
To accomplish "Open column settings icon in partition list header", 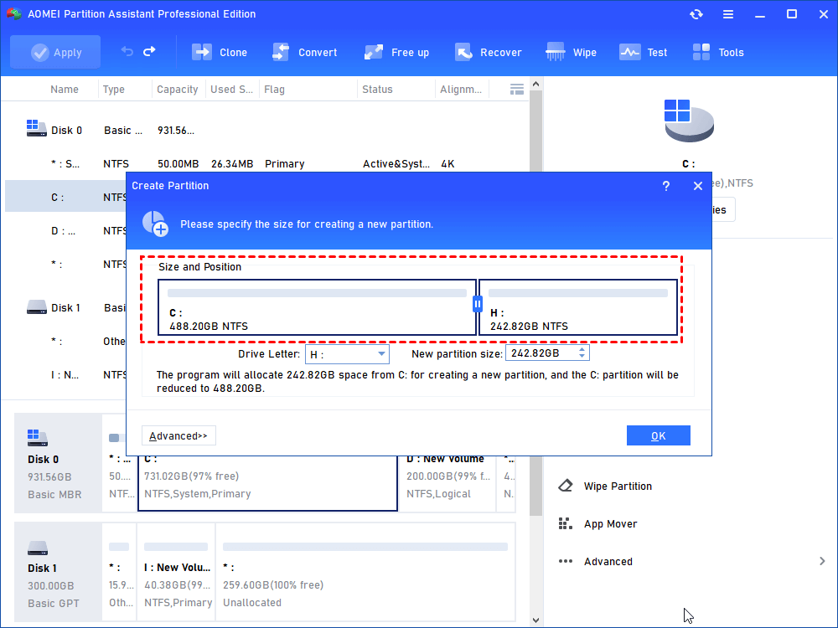I will 517,90.
